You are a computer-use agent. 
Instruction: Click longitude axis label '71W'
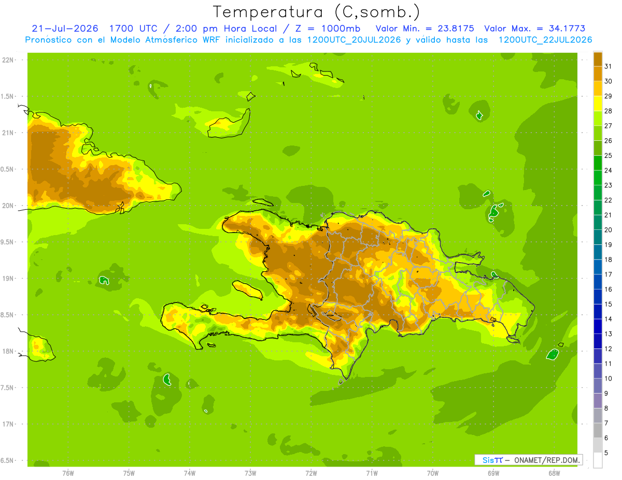pos(372,473)
